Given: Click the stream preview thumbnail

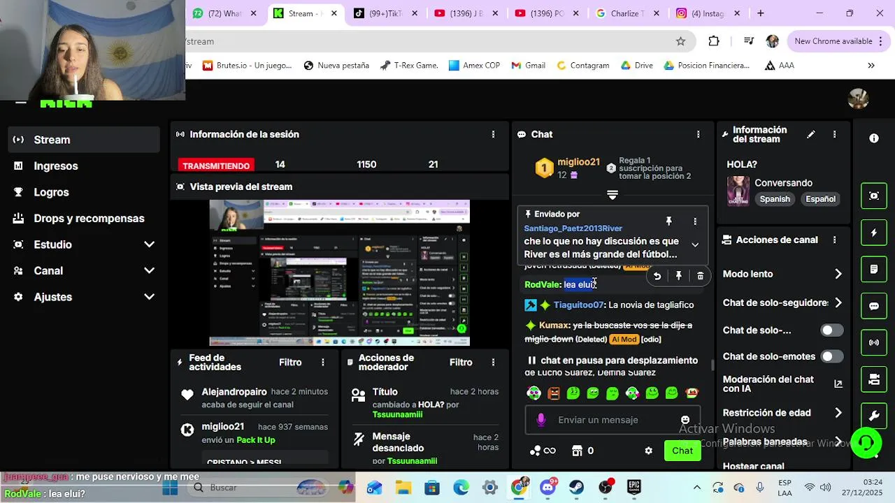Looking at the screenshot, I should coord(340,273).
